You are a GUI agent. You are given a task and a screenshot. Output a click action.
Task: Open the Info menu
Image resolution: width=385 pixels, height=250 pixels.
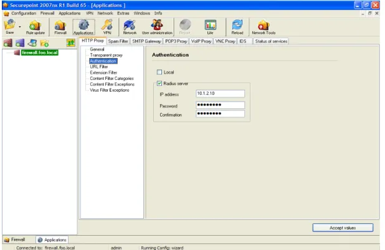click(x=158, y=13)
